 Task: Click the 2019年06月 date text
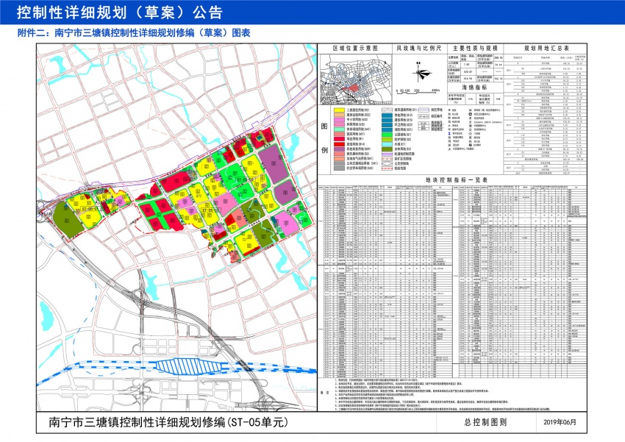(x=560, y=422)
